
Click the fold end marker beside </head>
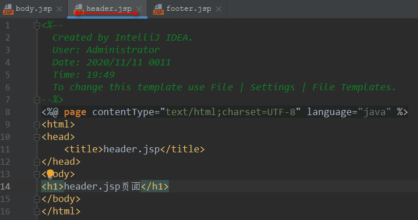(37, 162)
